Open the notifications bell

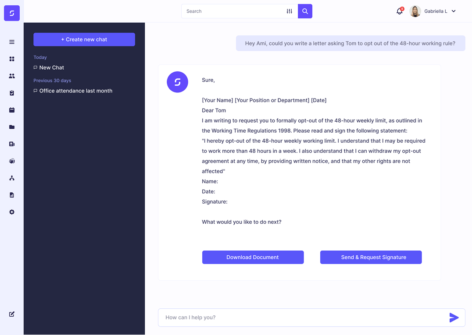(x=399, y=11)
